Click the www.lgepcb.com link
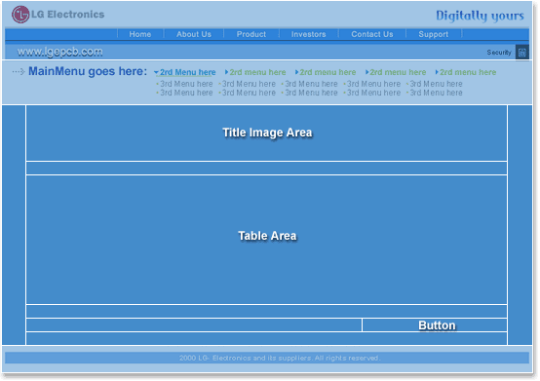The height and width of the screenshot is (381, 540). point(59,52)
